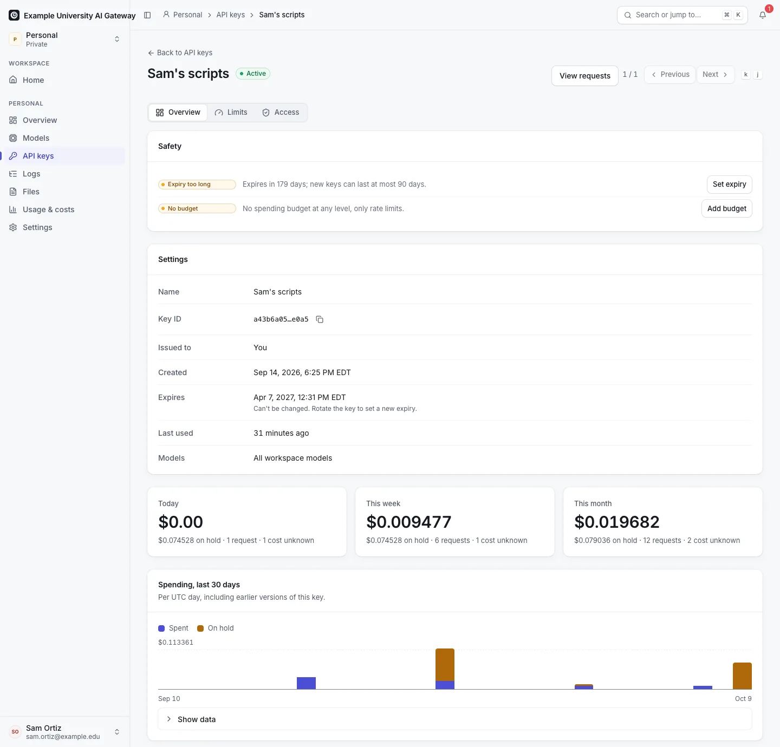Click the This week spending card

[455, 522]
